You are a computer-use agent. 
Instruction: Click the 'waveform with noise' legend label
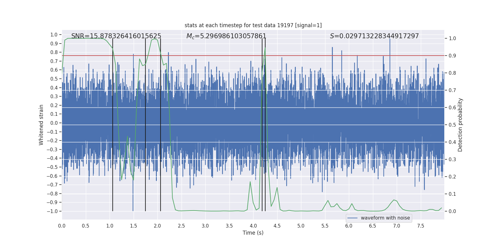click(x=385, y=218)
